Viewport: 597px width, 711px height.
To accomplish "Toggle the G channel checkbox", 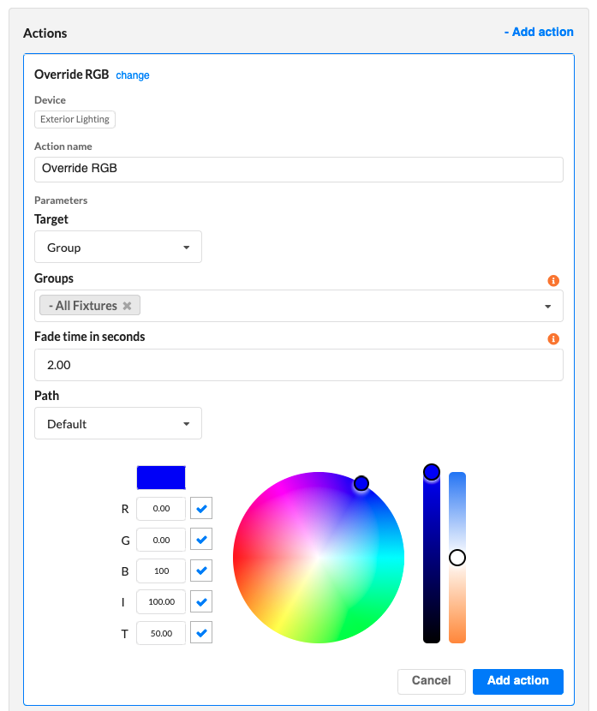I will tap(201, 539).
